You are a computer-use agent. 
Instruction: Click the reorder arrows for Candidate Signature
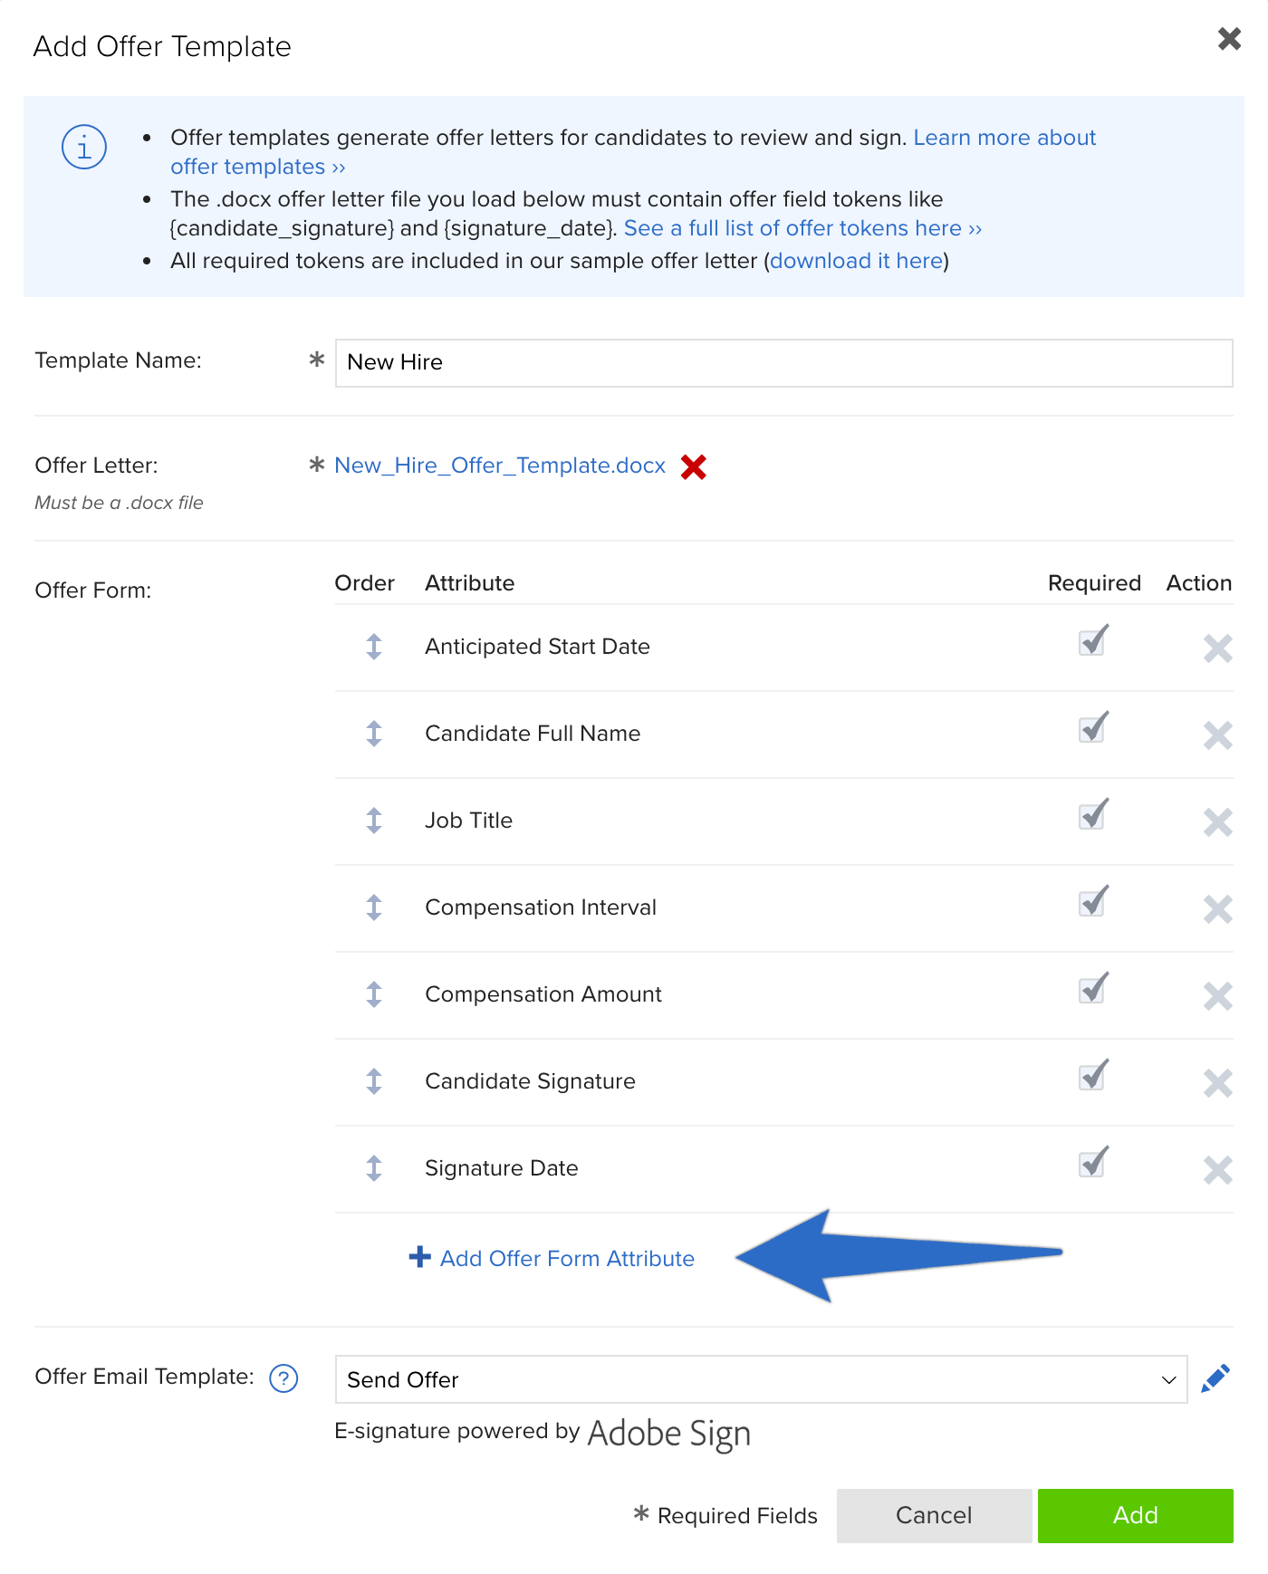[x=374, y=1081]
